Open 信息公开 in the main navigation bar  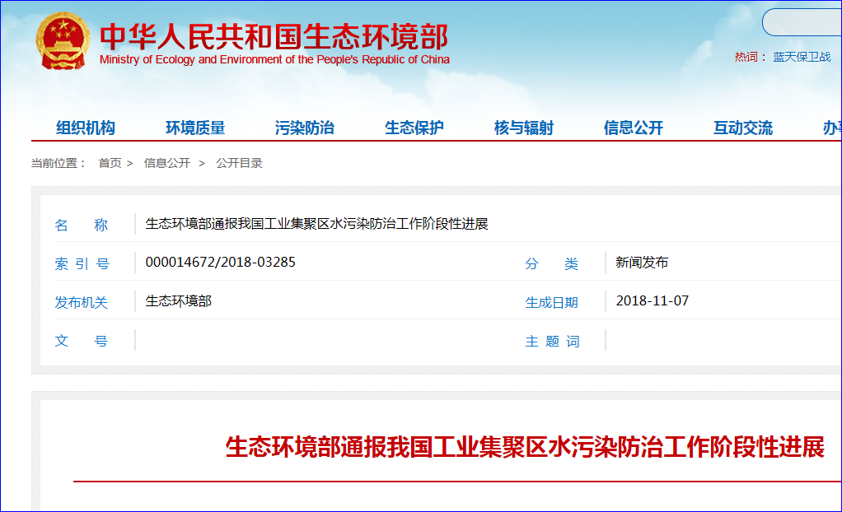coord(634,128)
